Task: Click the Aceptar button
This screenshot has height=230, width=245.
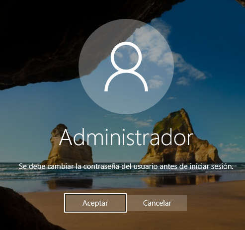Action: [95, 203]
